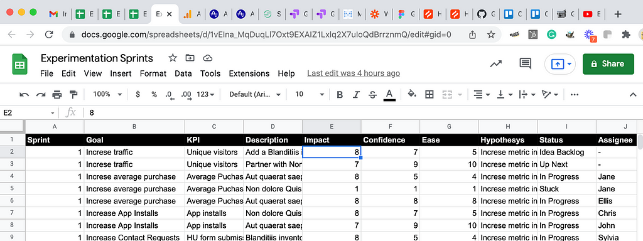Click the Undo arrow in toolbar
Image resolution: width=643 pixels, height=241 pixels.
tap(24, 95)
